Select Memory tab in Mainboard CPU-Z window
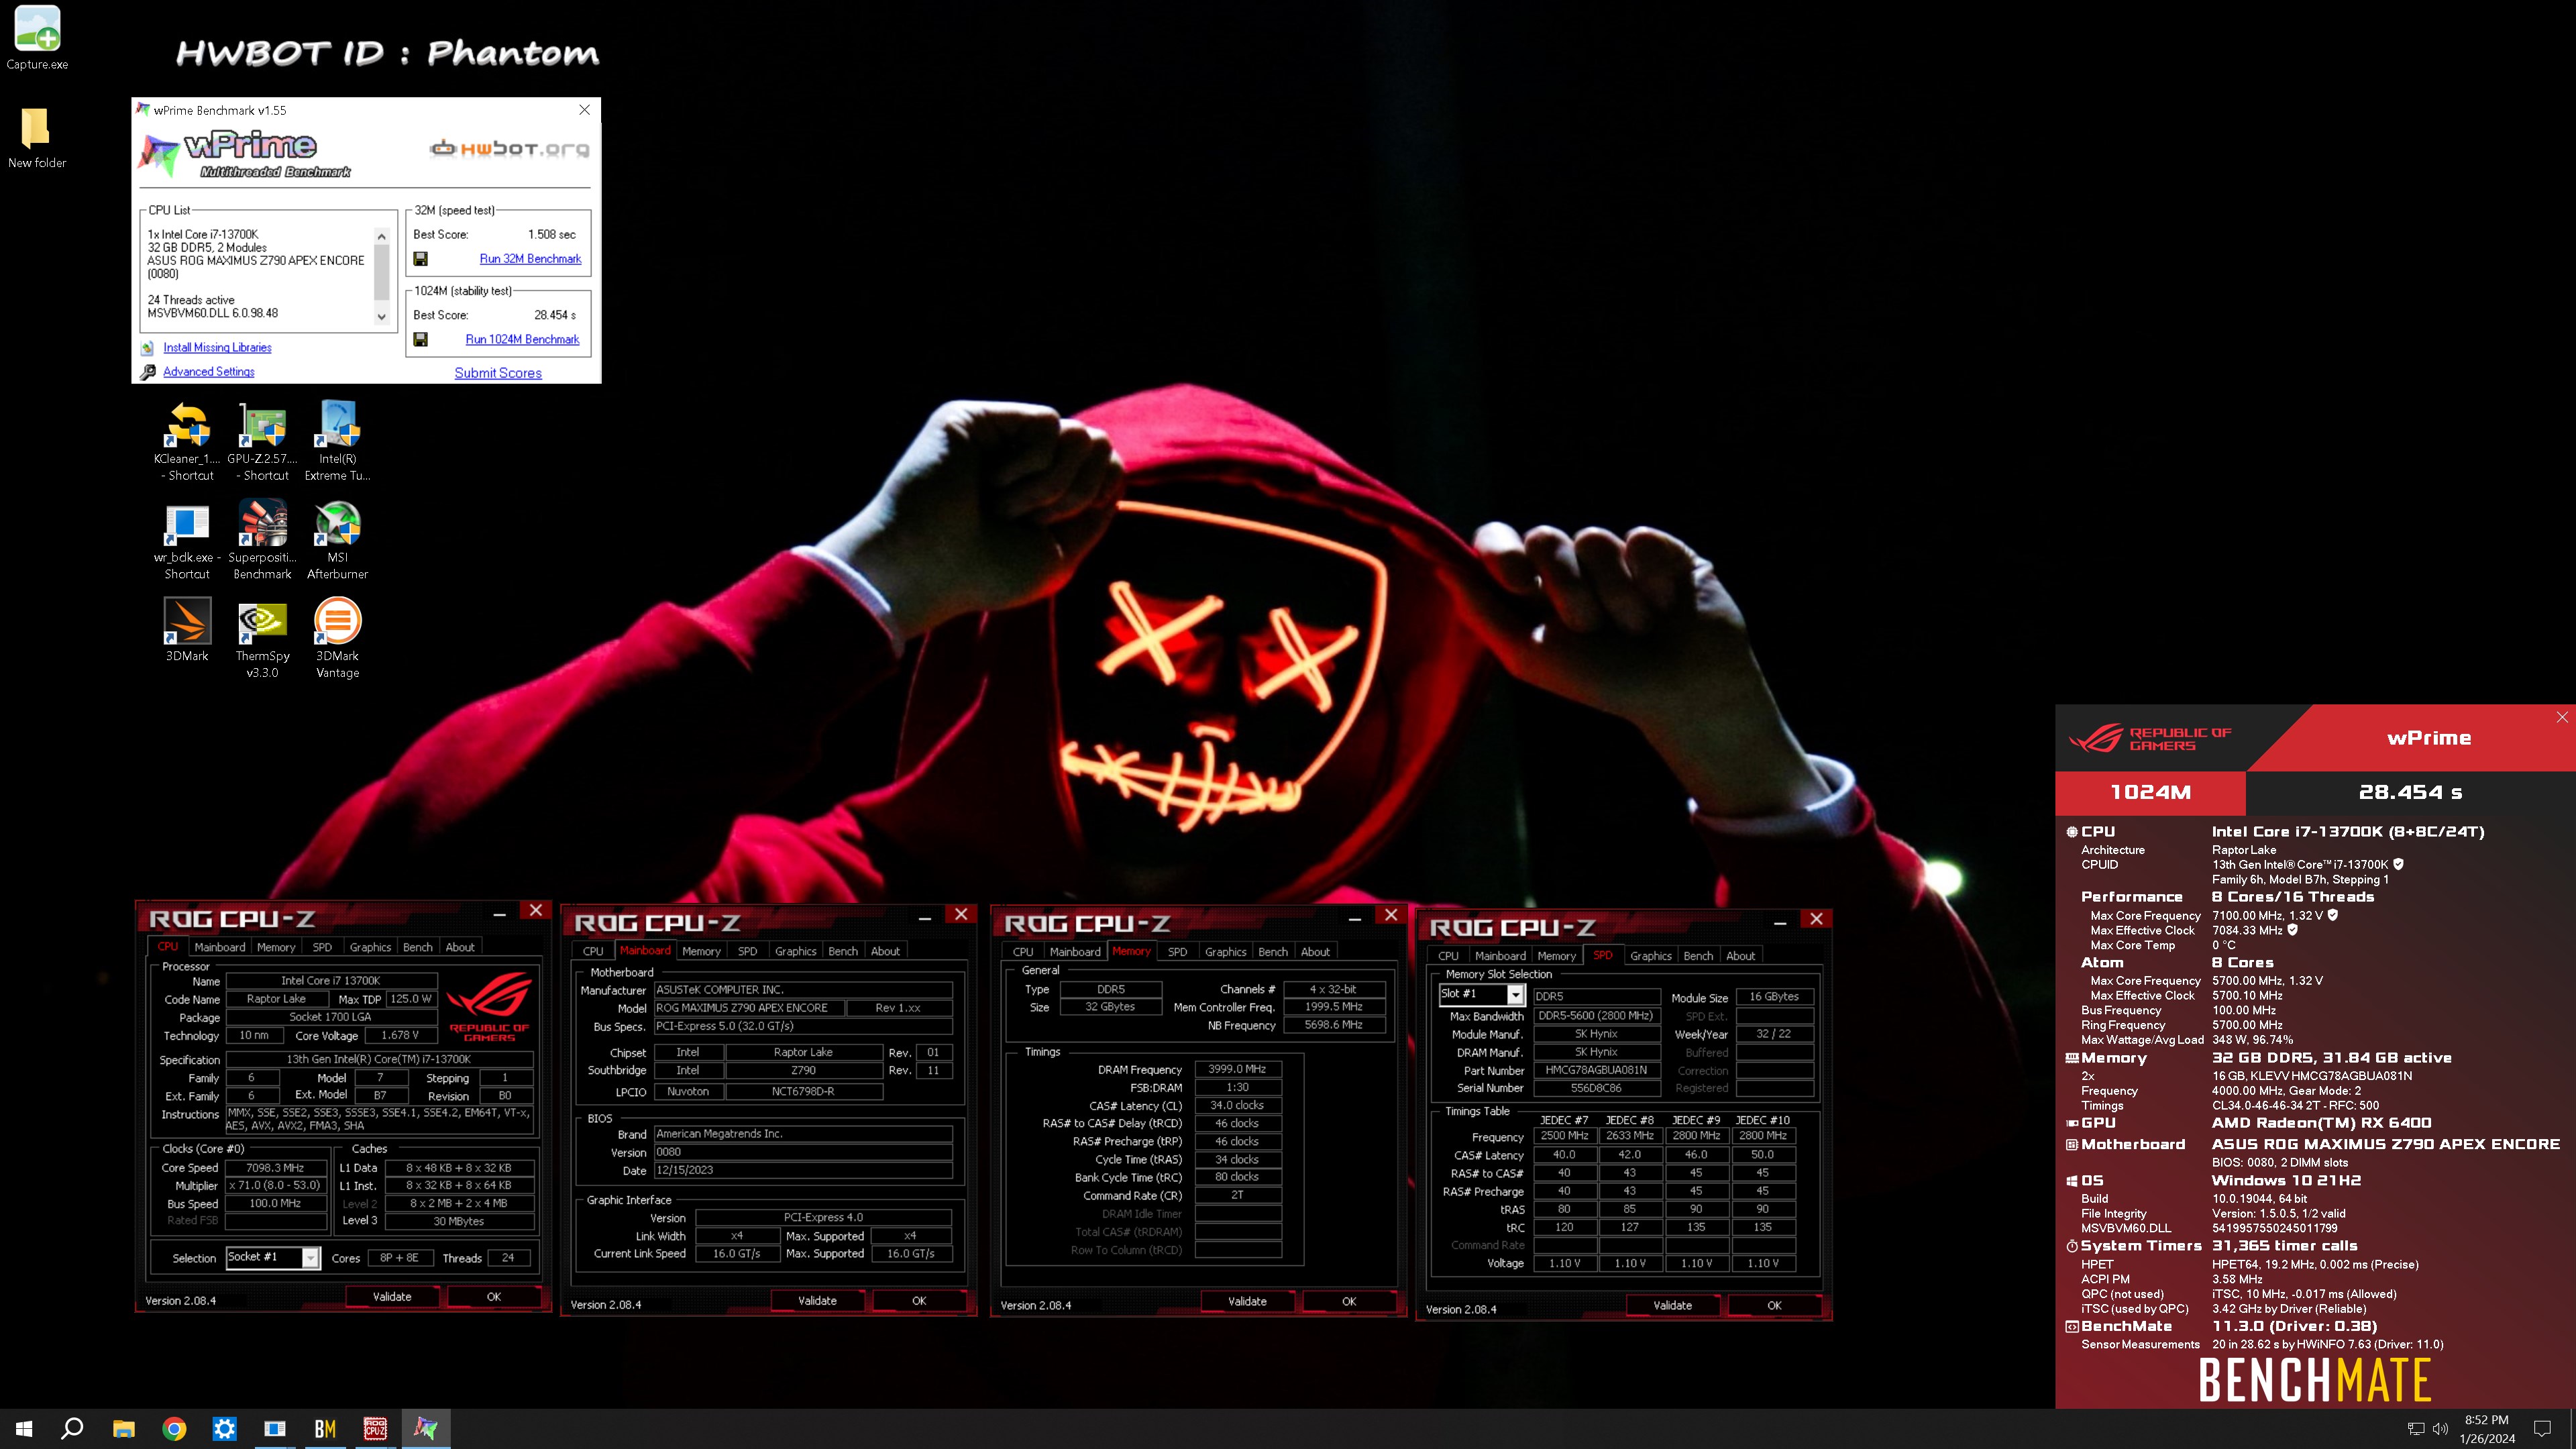The image size is (2576, 1449). (x=701, y=951)
